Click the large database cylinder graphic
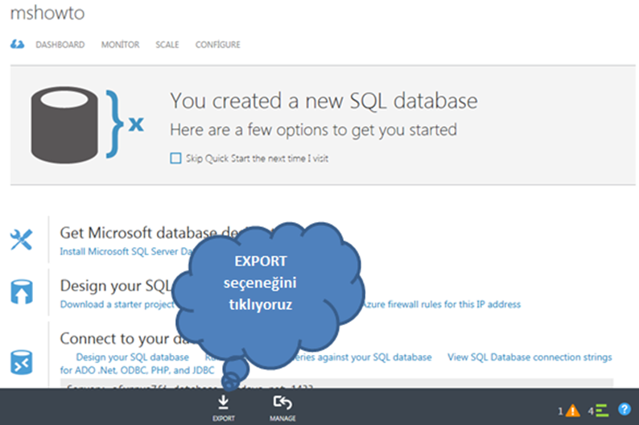 click(65, 125)
